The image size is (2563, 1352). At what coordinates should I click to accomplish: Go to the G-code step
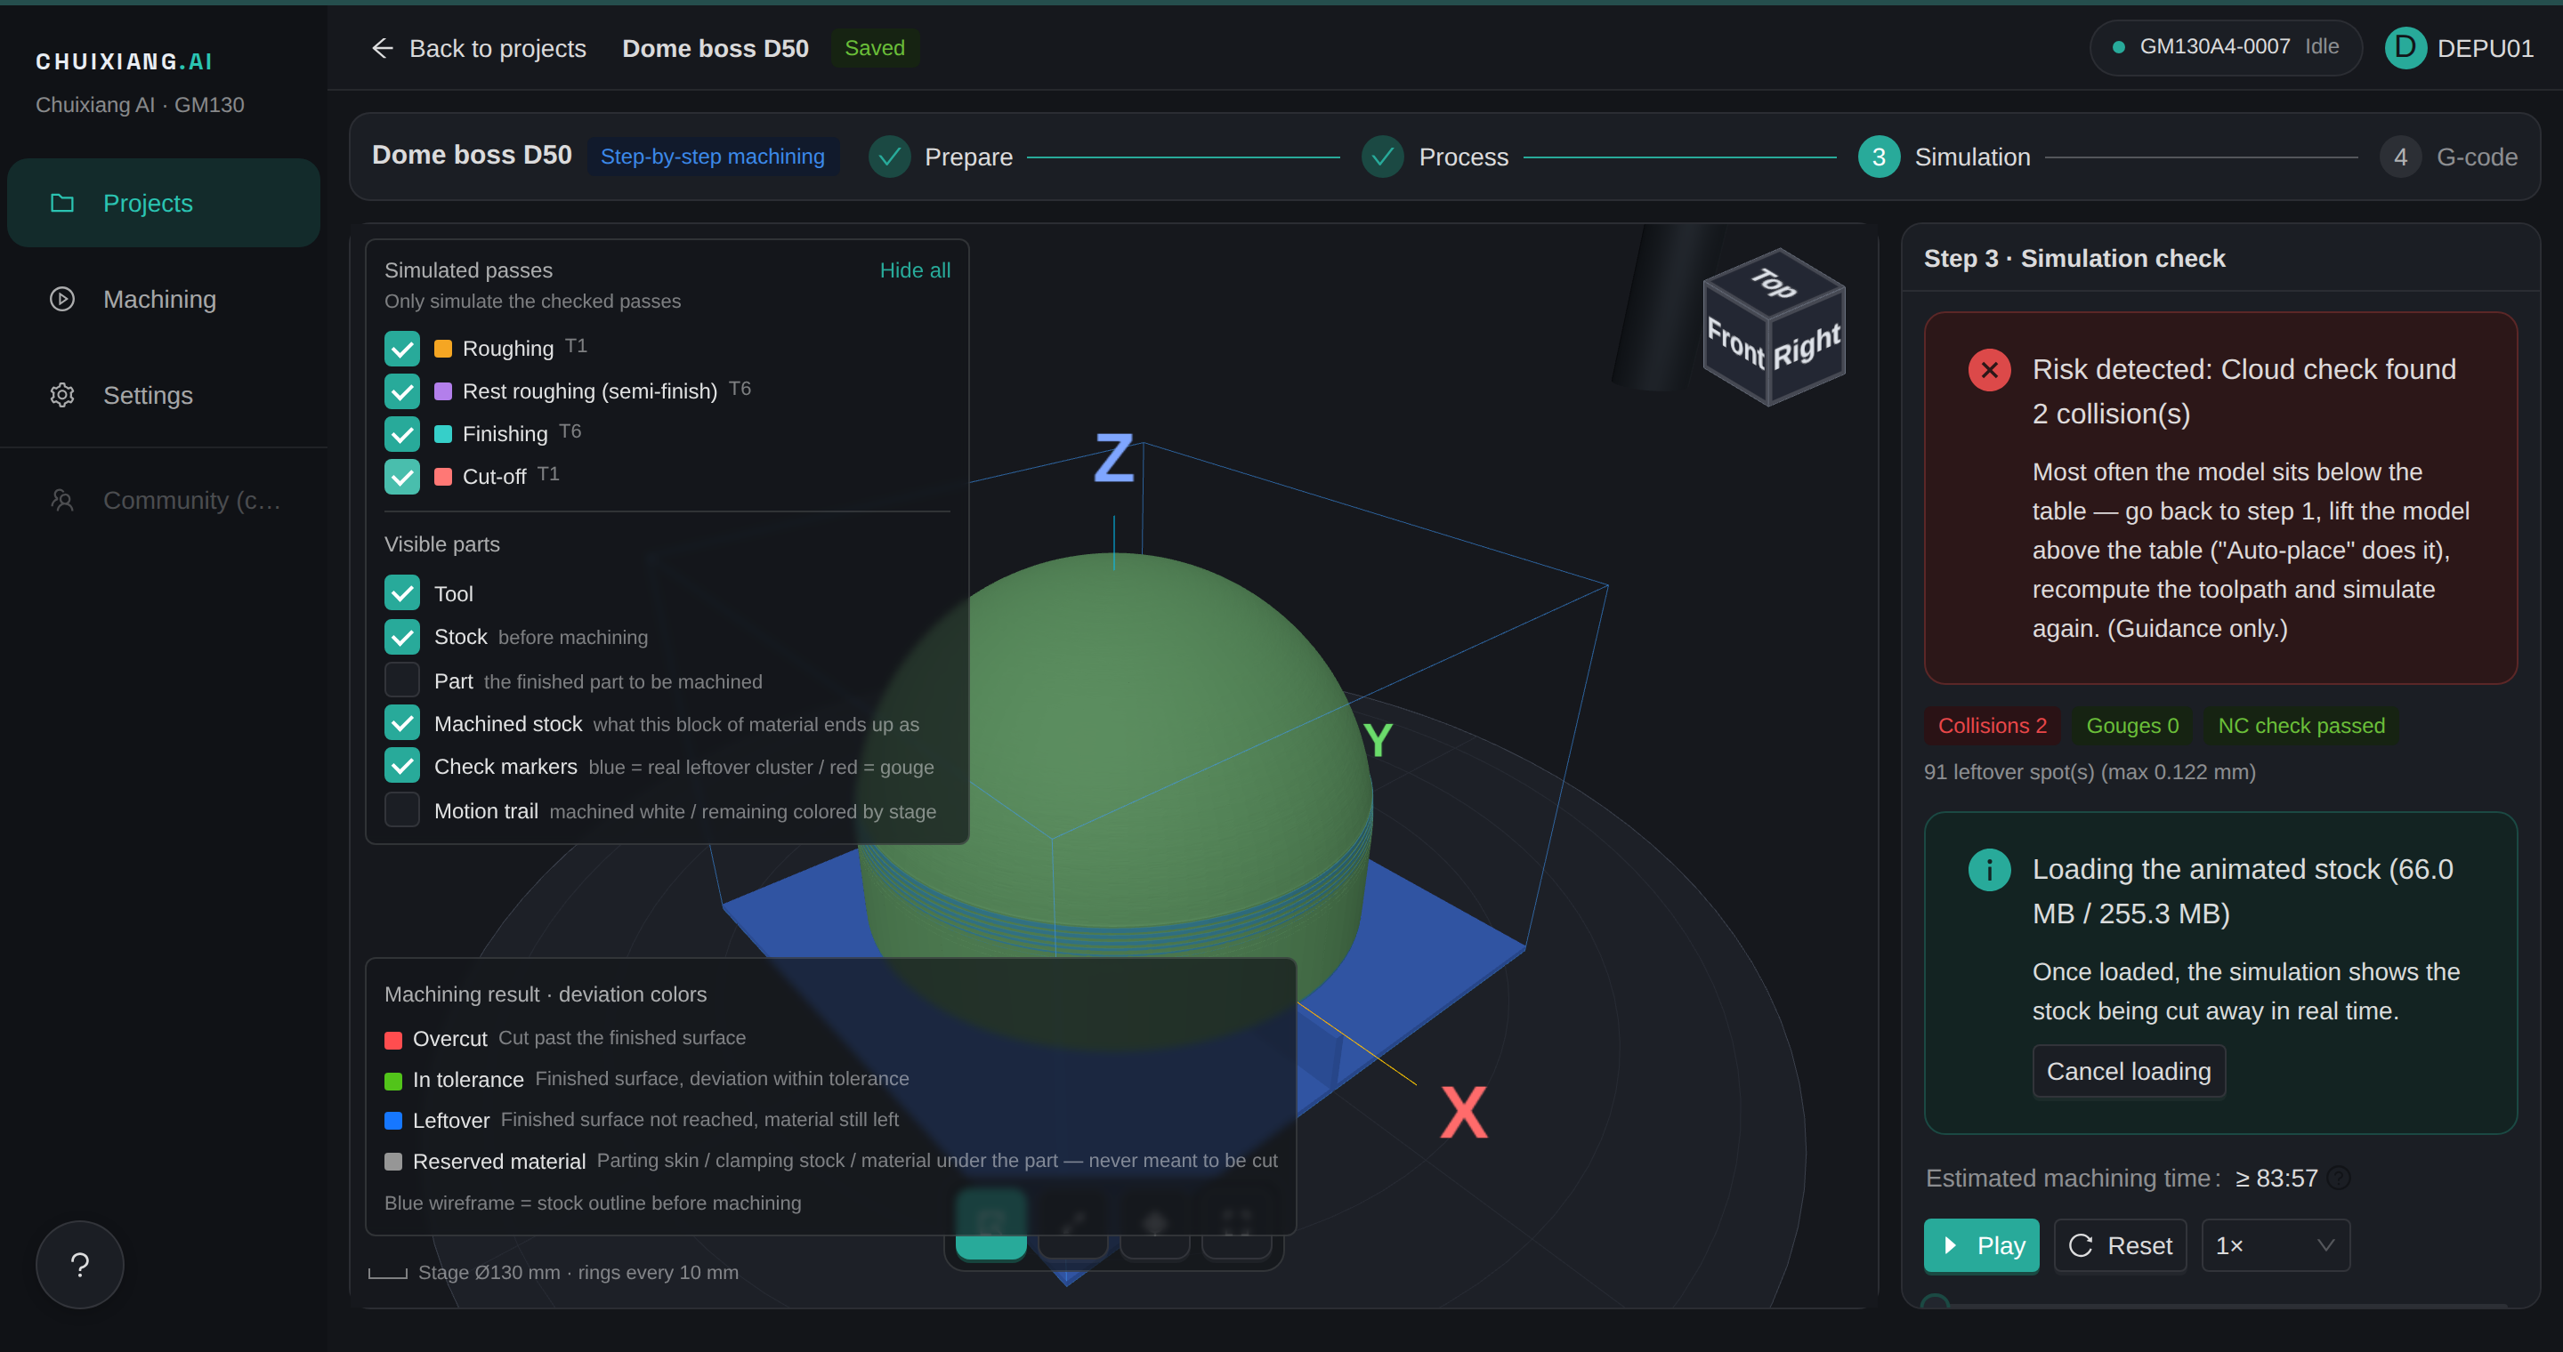tap(2448, 157)
